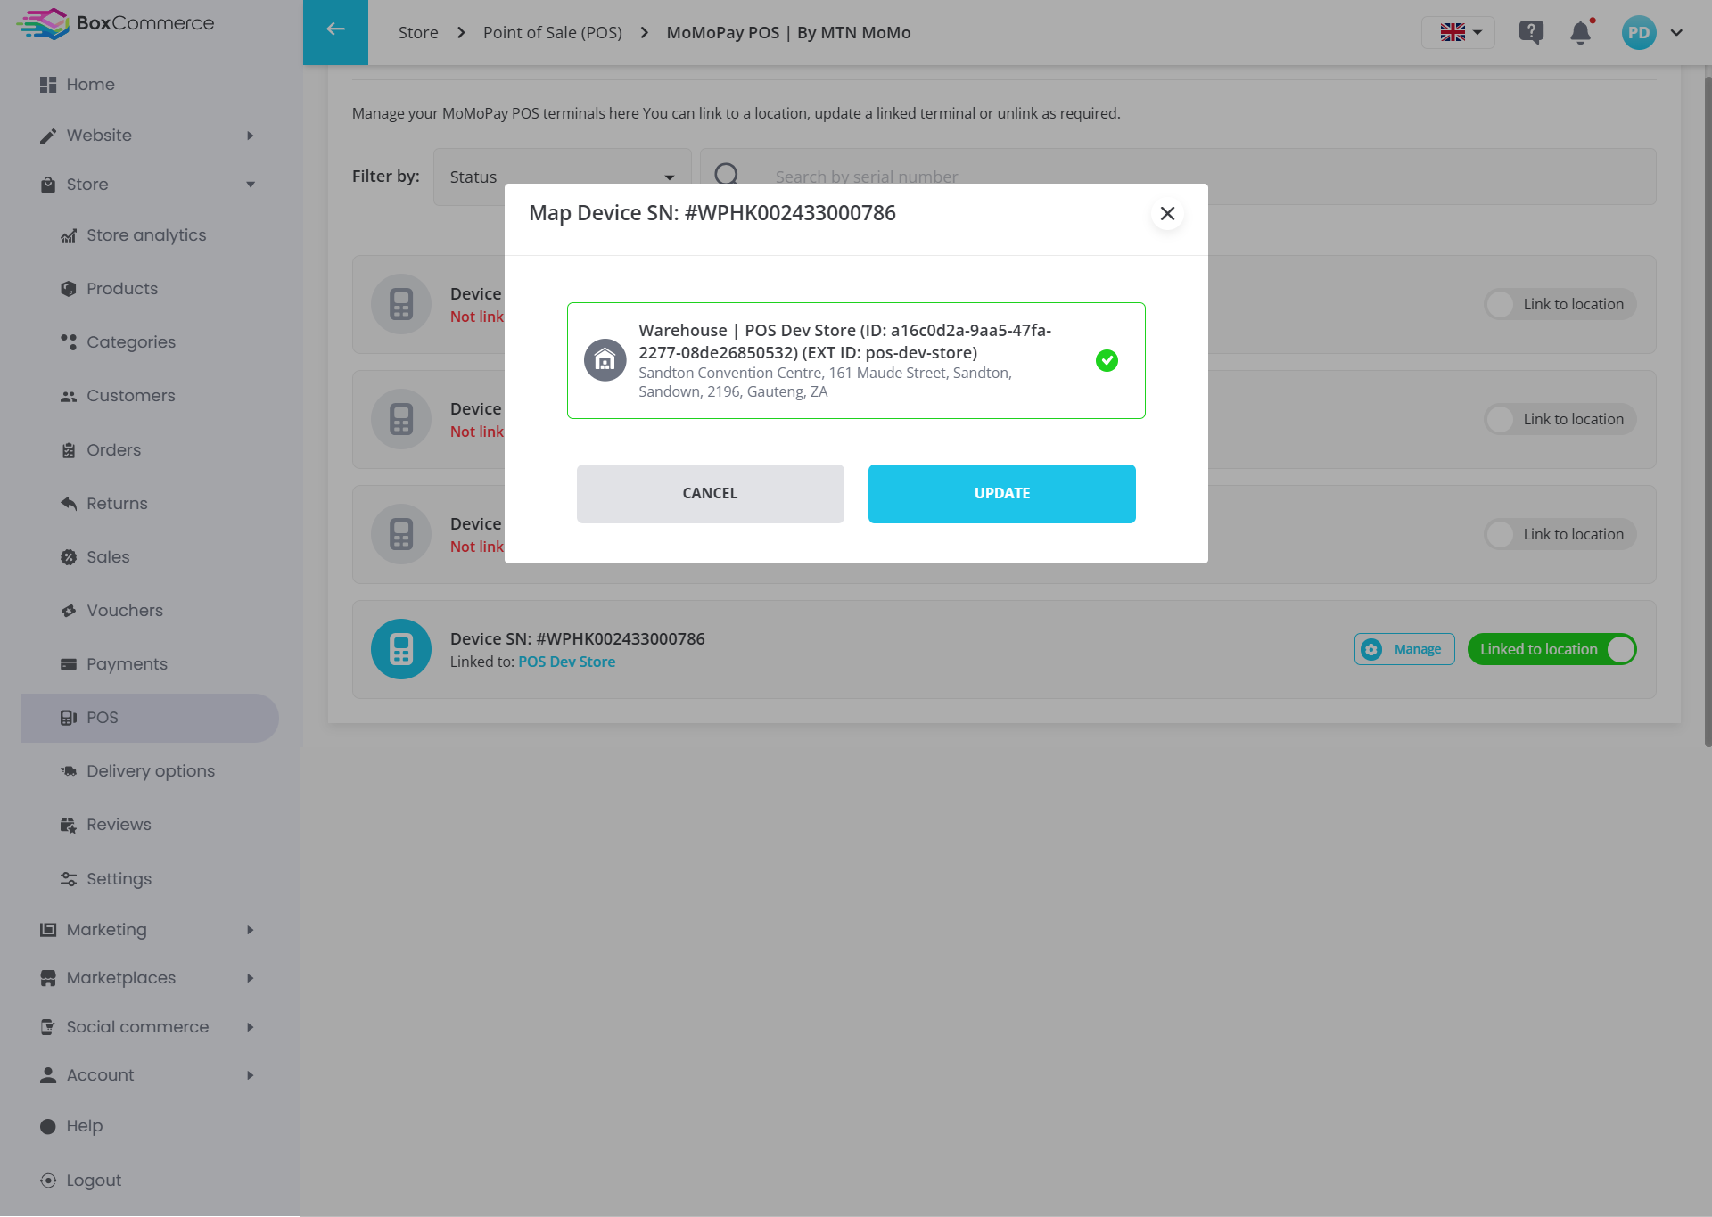Toggle off the Linked to location switch
Viewport: 1712px width, 1217px height.
pyautogui.click(x=1552, y=649)
